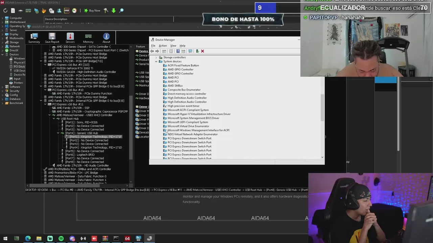Open Spotify from the taskbar
The image size is (433, 243).
click(x=61, y=239)
